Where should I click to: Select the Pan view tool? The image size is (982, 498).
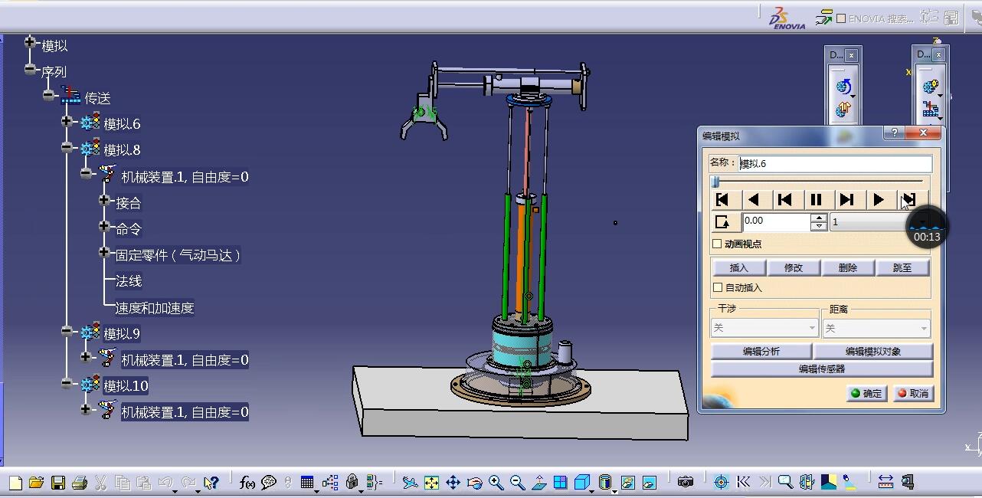coord(453,483)
